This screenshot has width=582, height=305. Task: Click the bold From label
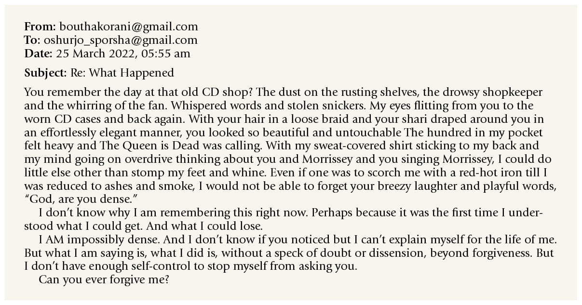point(40,27)
